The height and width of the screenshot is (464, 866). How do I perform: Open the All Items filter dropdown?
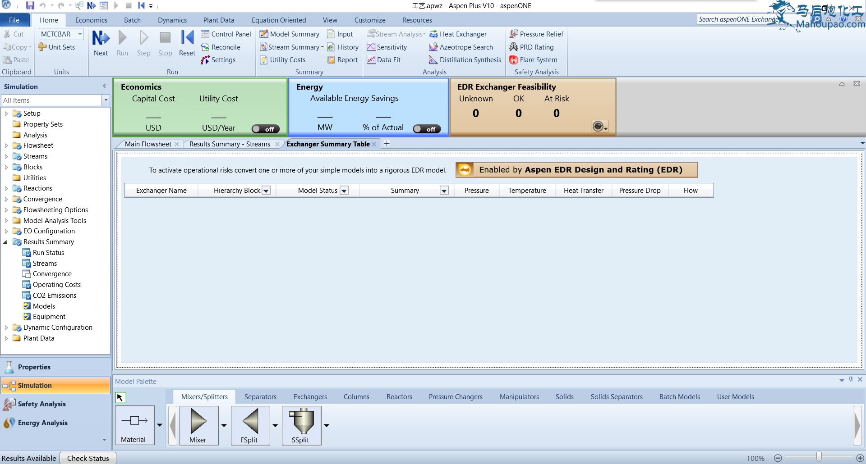(106, 100)
